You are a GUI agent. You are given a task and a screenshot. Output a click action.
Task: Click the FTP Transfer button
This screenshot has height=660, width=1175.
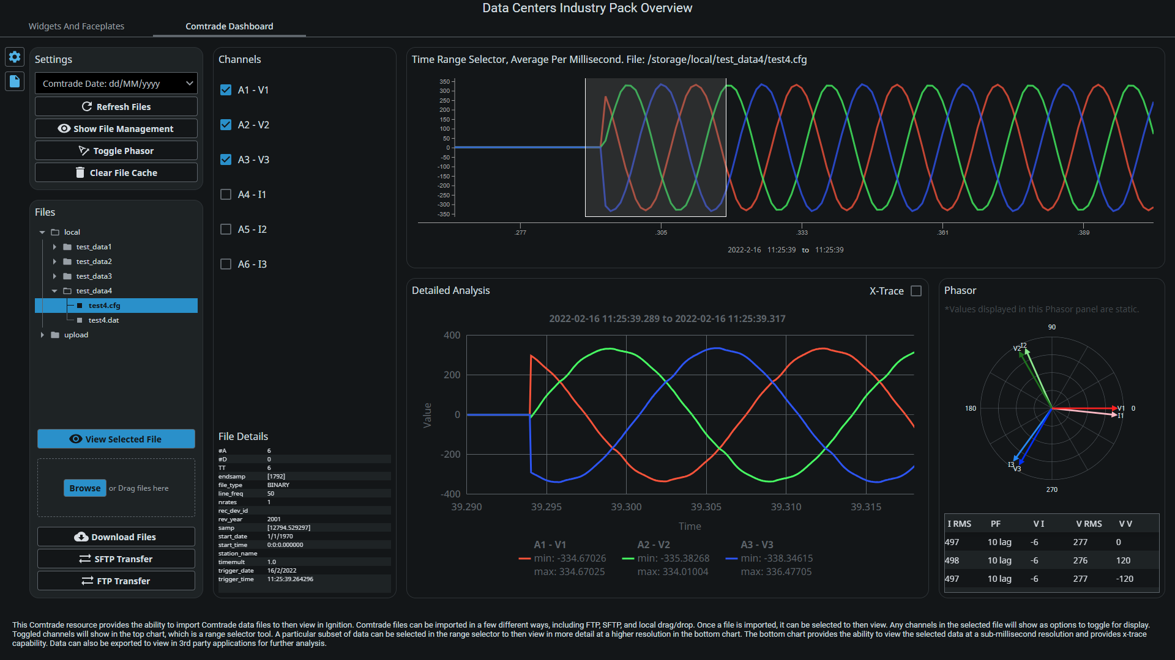(116, 581)
